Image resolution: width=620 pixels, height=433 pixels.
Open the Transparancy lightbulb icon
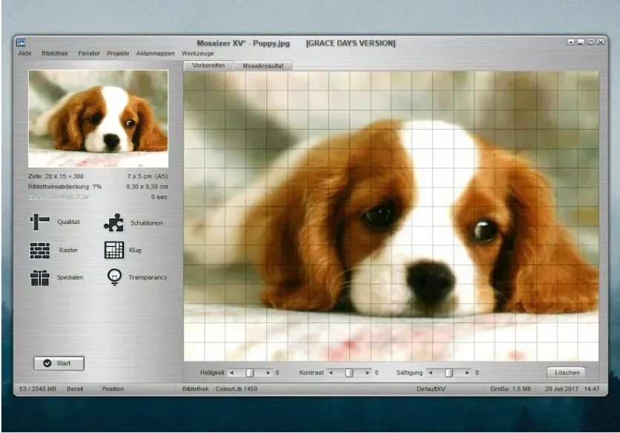(115, 277)
